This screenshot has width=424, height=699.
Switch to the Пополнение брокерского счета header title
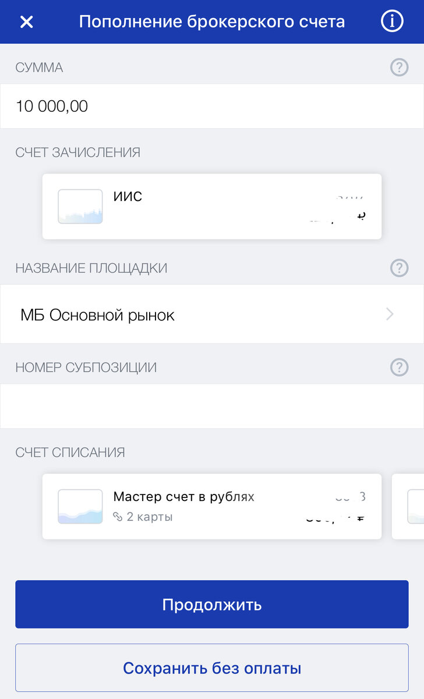(212, 21)
